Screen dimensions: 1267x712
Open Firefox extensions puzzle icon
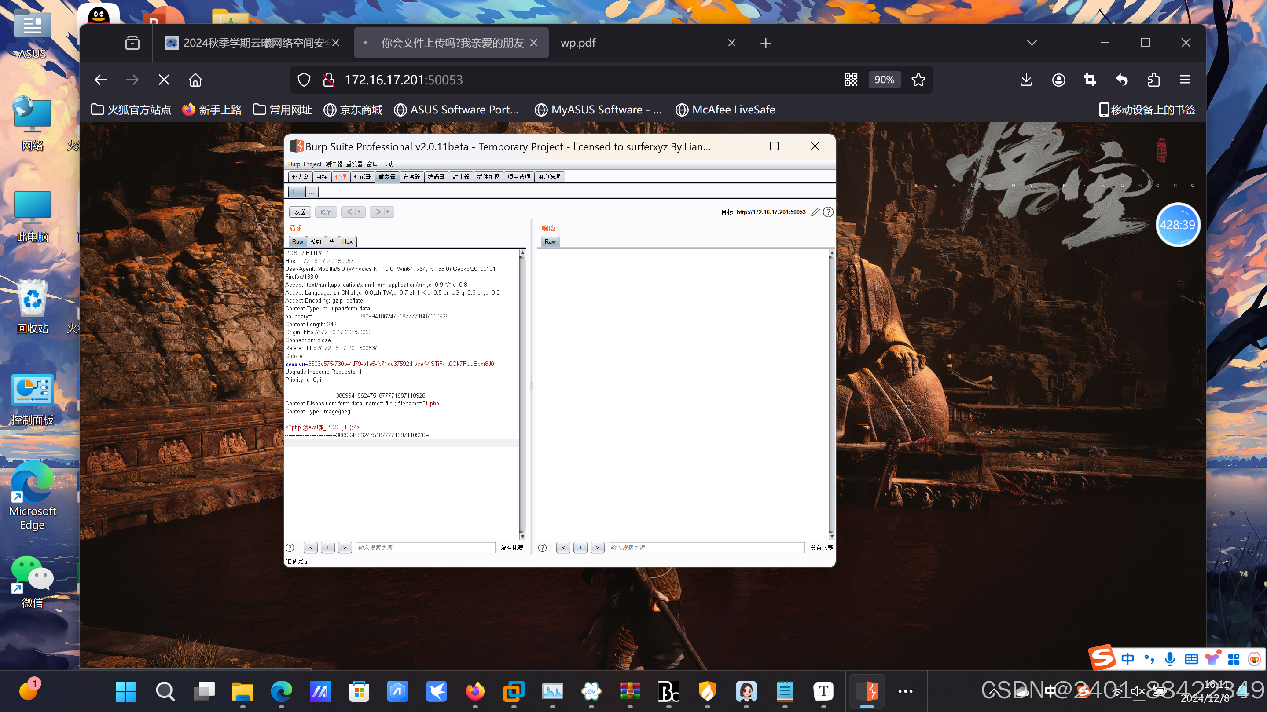pos(1153,80)
